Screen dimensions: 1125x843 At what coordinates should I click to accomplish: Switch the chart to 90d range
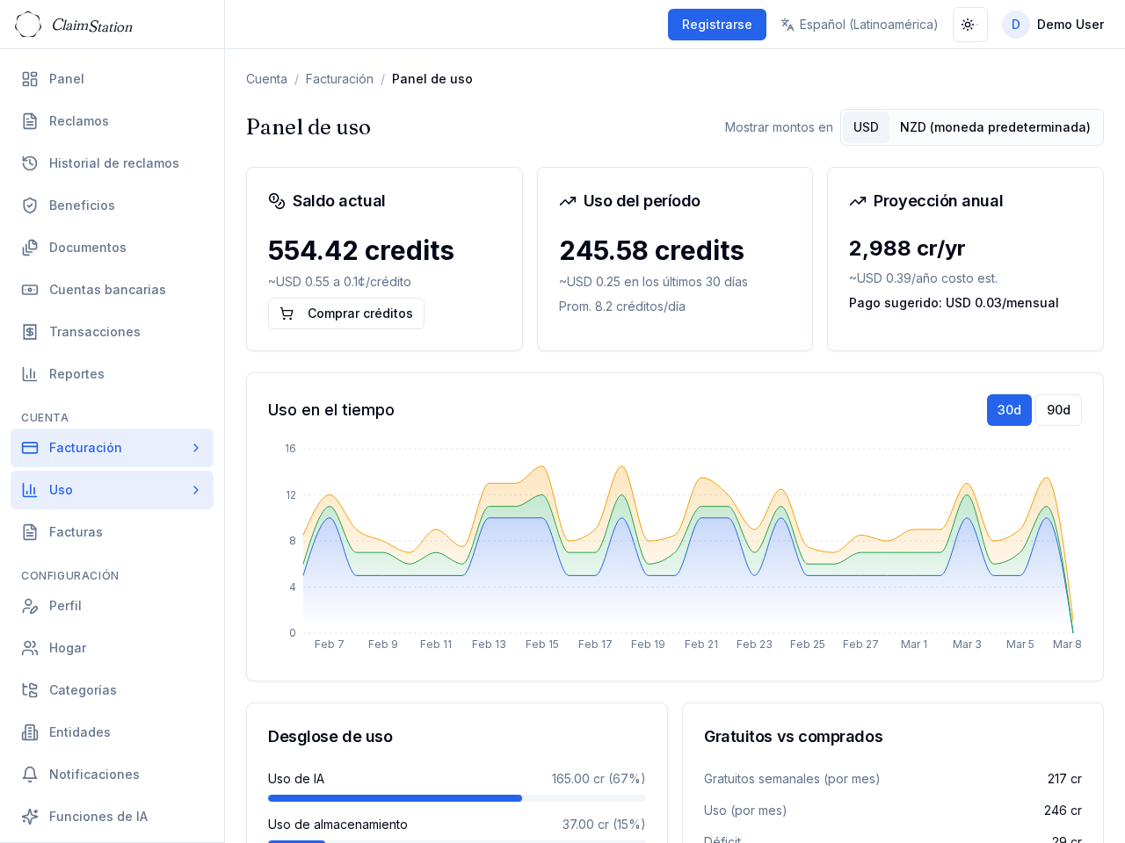[1058, 410]
